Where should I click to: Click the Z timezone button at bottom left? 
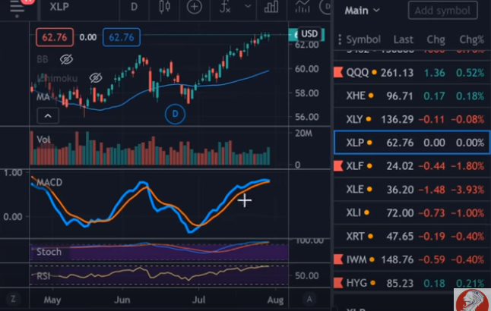click(13, 299)
